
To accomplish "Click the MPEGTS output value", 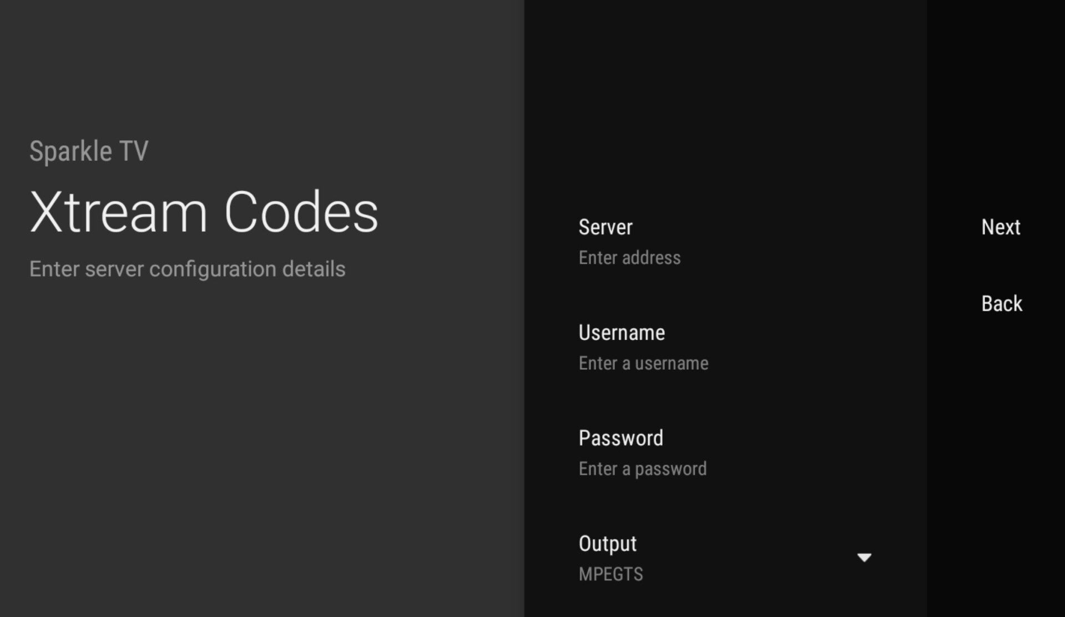I will (610, 574).
